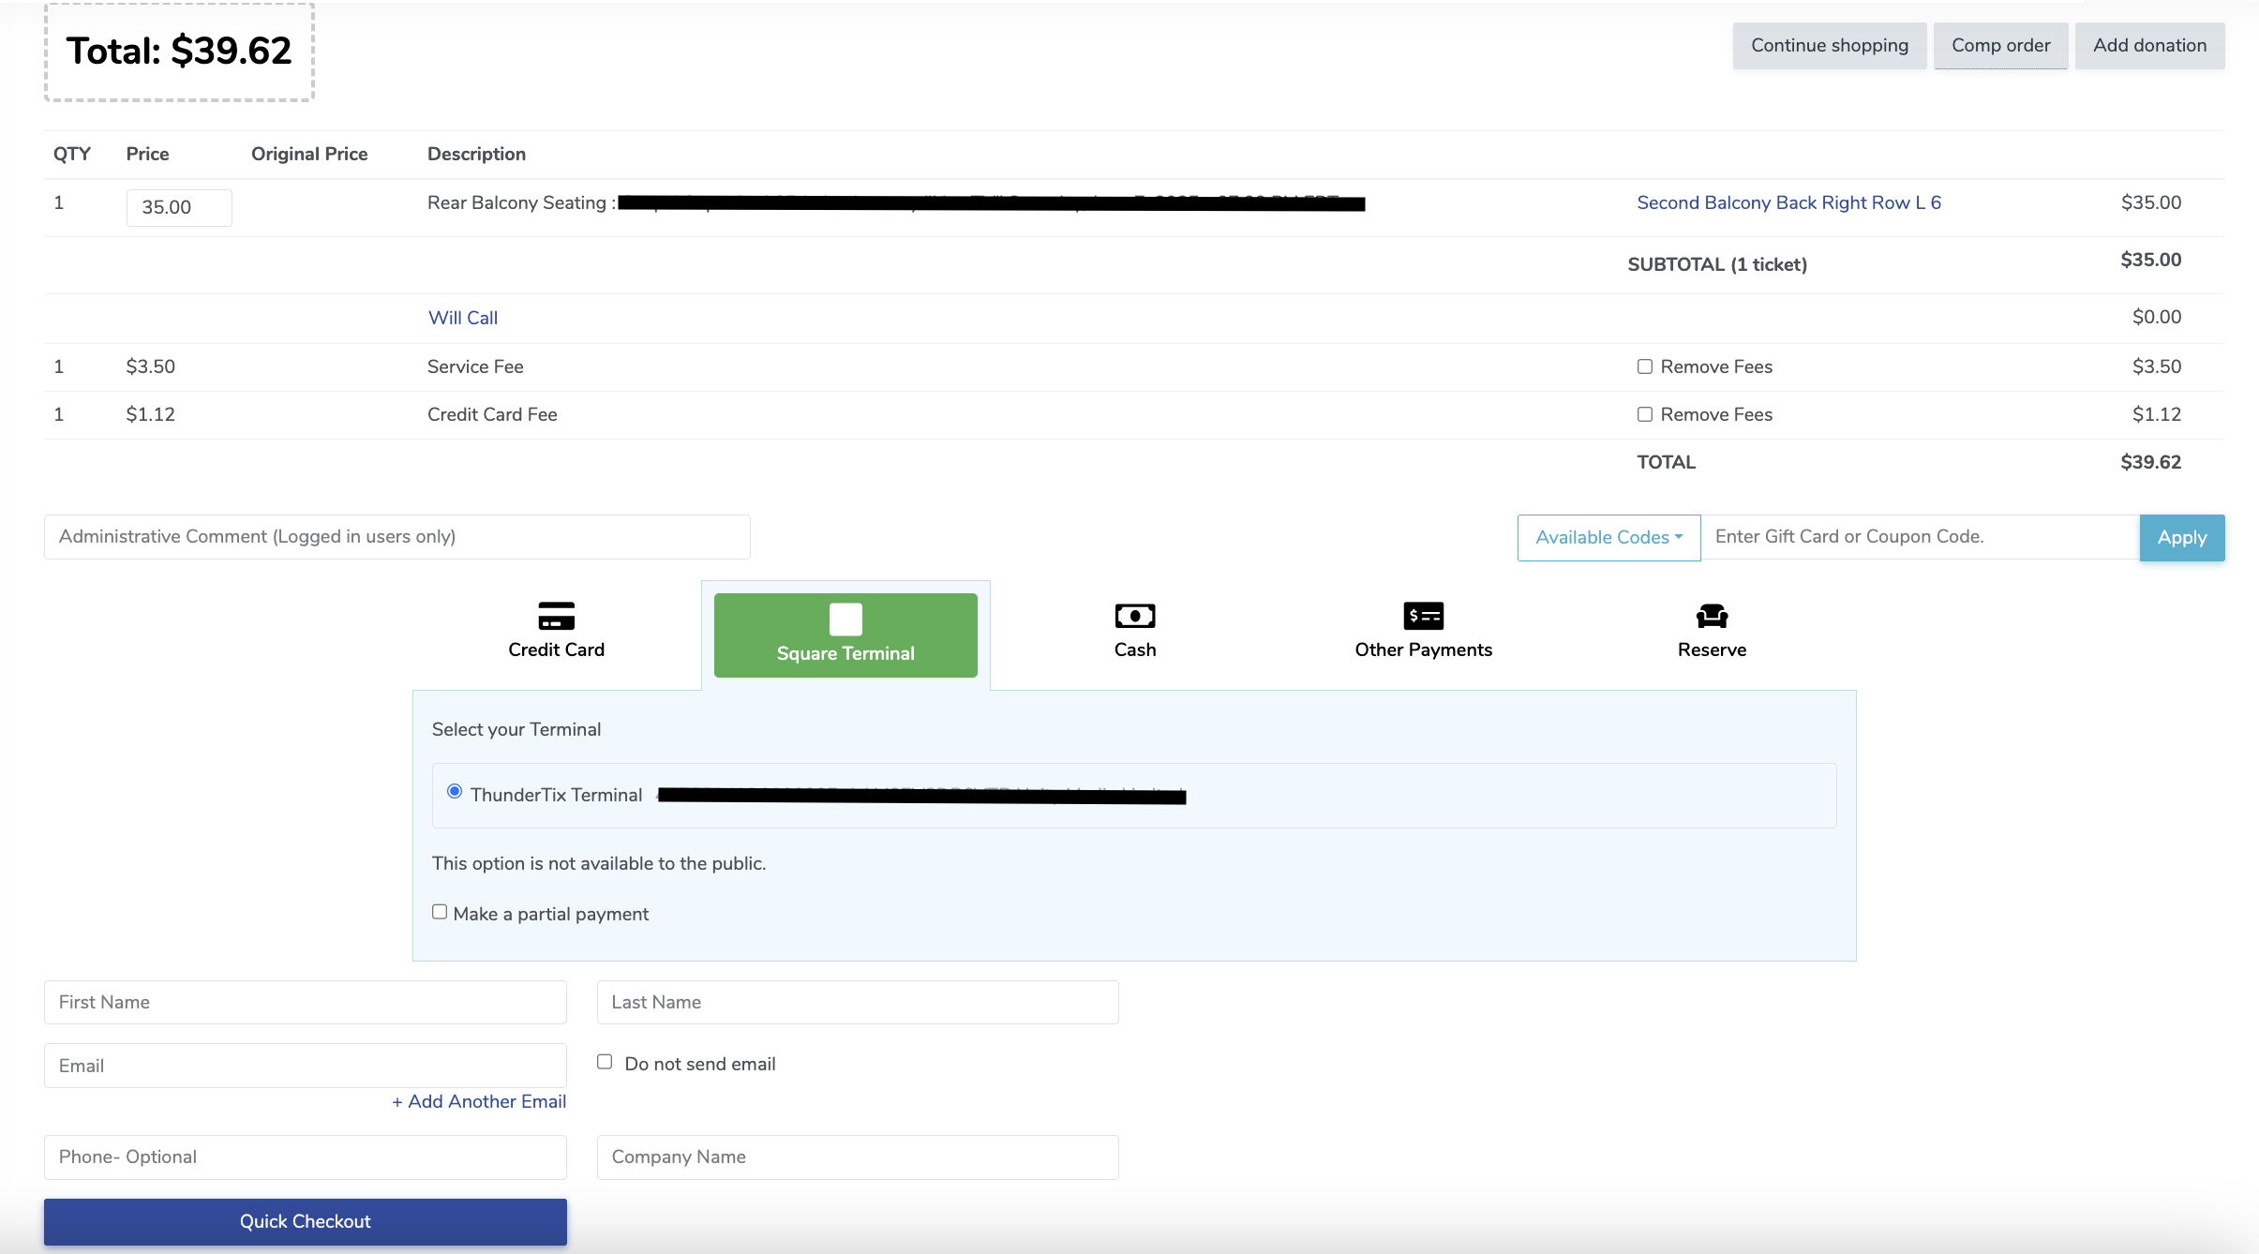
Task: Click Continue shopping
Action: pyautogui.click(x=1829, y=46)
